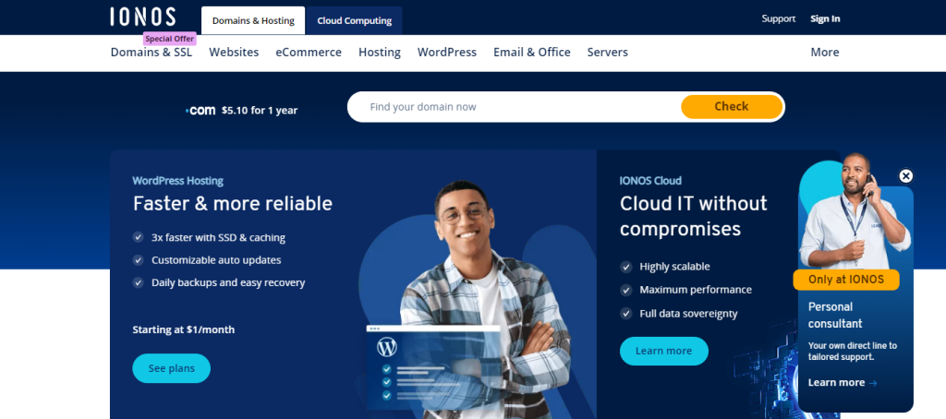The width and height of the screenshot is (946, 419).
Task: Click the See plans button
Action: coord(171,368)
